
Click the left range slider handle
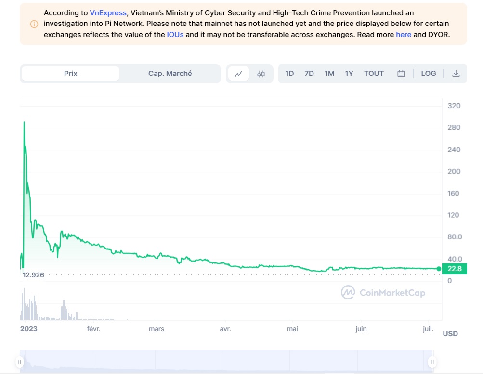20,362
